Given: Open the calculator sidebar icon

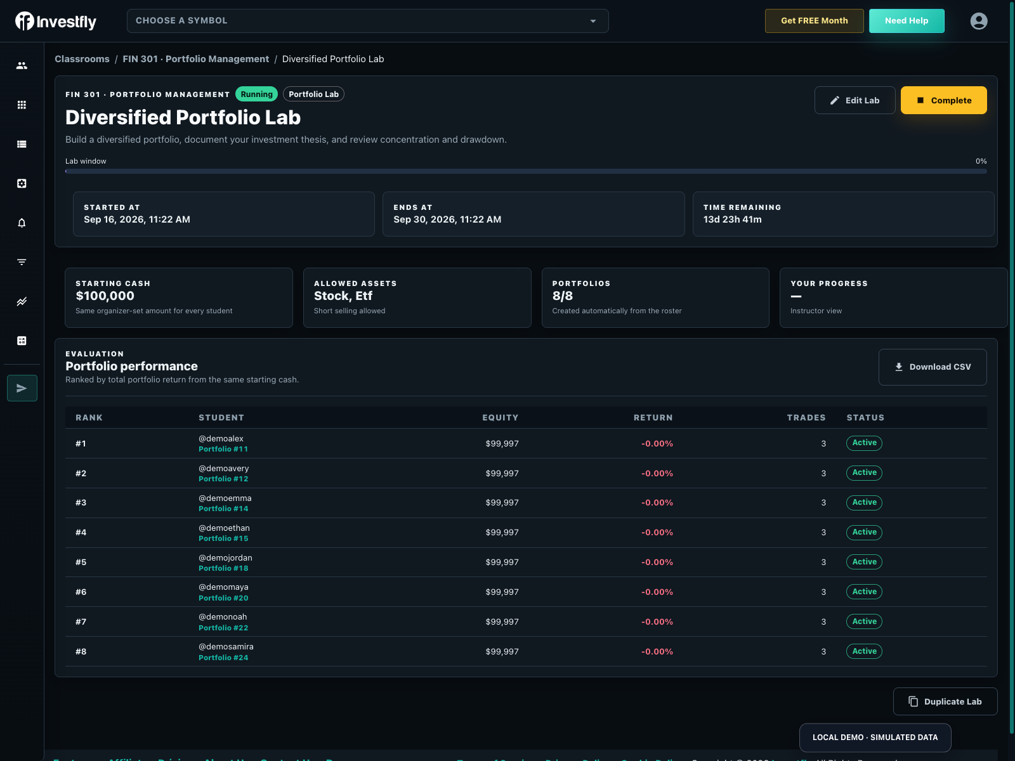Looking at the screenshot, I should [x=22, y=341].
